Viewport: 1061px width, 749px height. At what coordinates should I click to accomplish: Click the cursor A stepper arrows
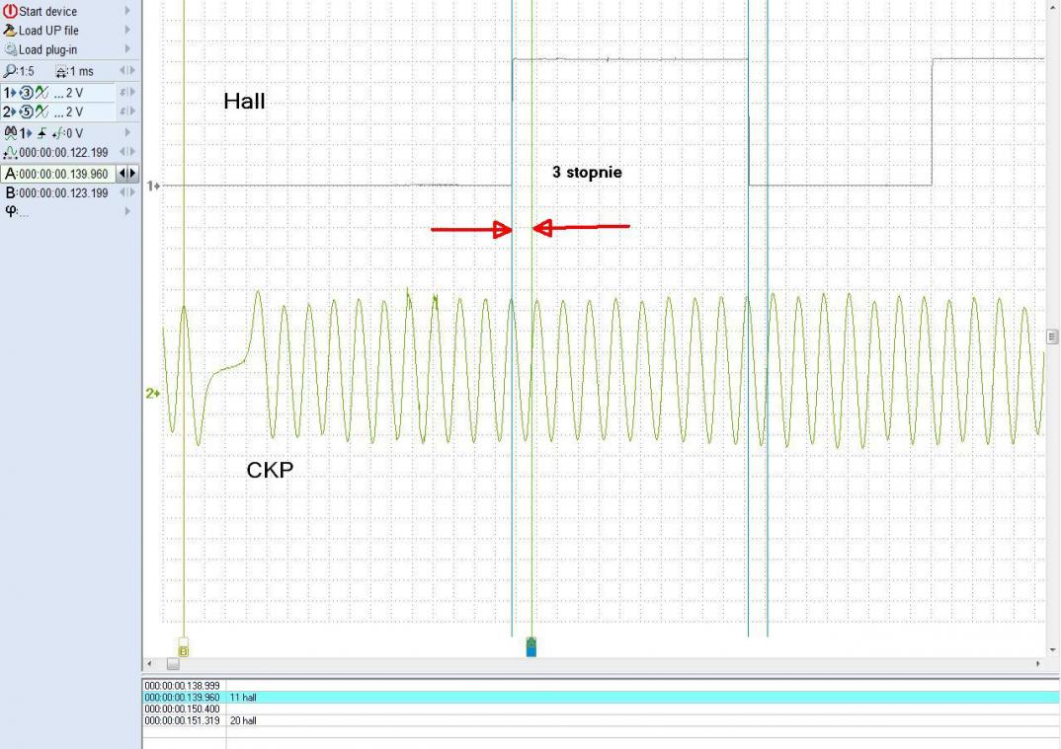(x=127, y=173)
